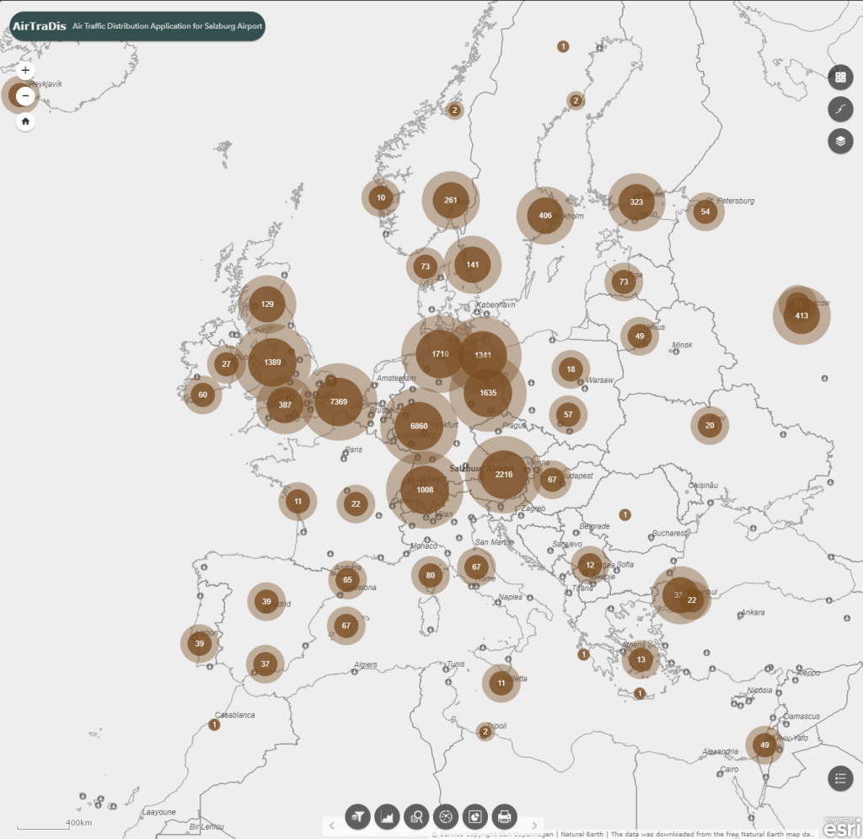Select the 413 cluster at Moscow
The image size is (863, 839).
click(801, 316)
